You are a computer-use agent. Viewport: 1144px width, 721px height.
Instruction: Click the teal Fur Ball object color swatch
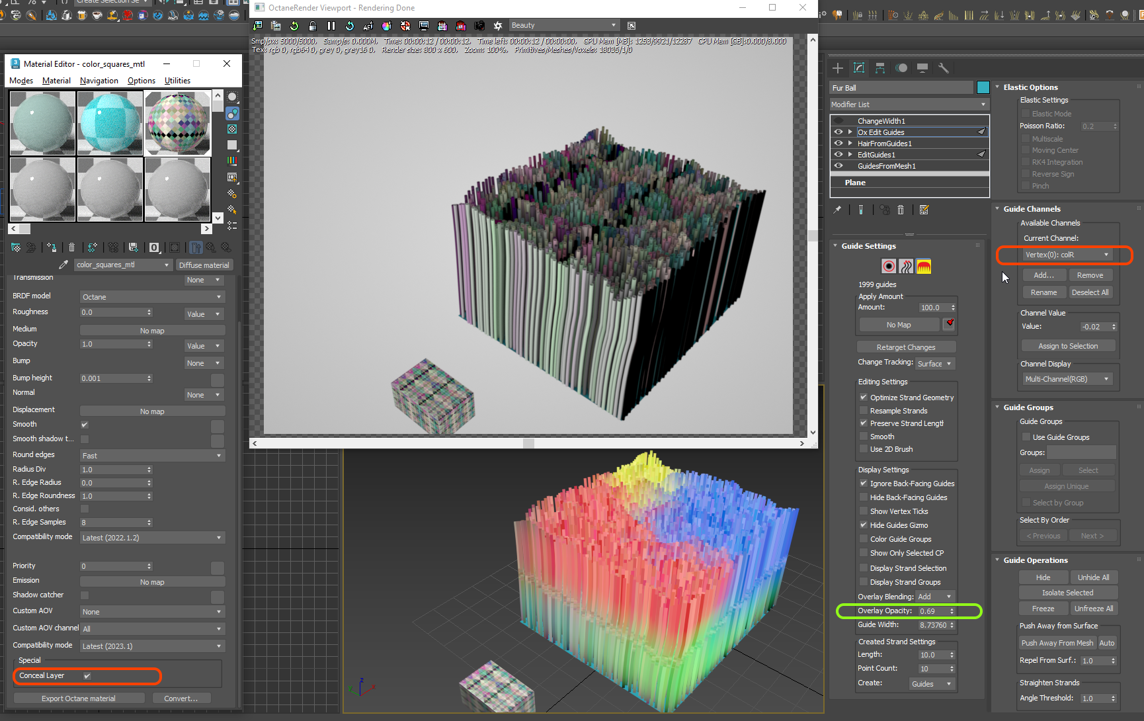983,88
